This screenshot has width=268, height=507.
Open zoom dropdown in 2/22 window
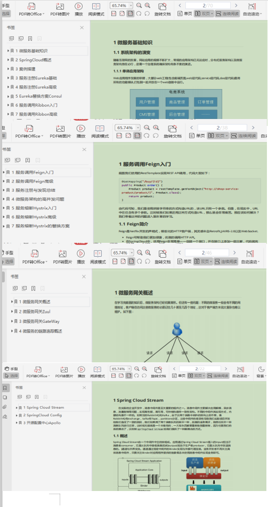pos(130,369)
